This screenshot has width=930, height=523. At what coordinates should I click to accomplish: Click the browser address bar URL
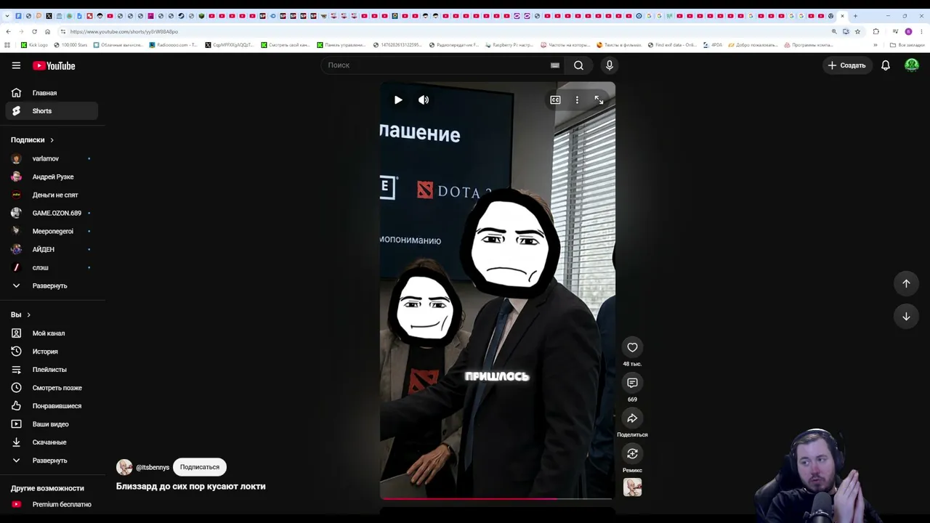pos(124,32)
